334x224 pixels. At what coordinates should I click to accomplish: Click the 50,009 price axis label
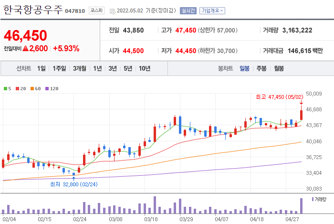click(314, 94)
